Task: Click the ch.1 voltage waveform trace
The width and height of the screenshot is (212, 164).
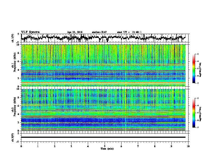Action: click(103, 38)
